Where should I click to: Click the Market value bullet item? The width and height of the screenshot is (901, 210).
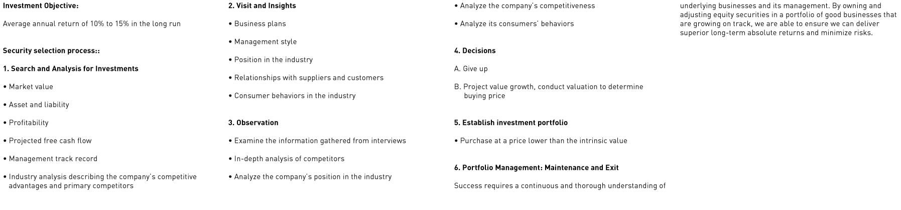[x=28, y=87]
